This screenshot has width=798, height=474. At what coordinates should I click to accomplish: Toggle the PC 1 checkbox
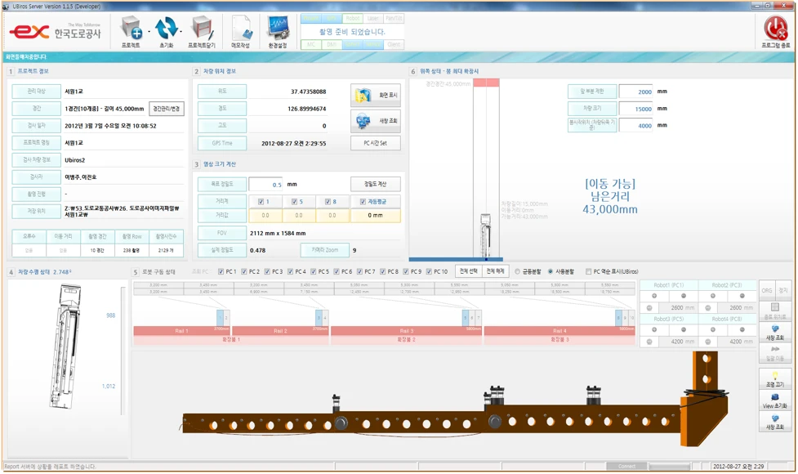(221, 272)
